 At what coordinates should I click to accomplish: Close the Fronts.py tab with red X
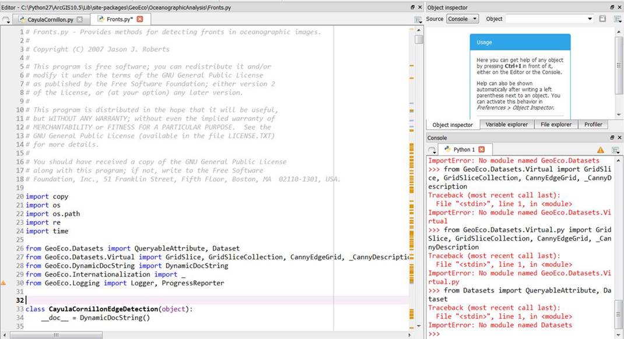pos(140,19)
